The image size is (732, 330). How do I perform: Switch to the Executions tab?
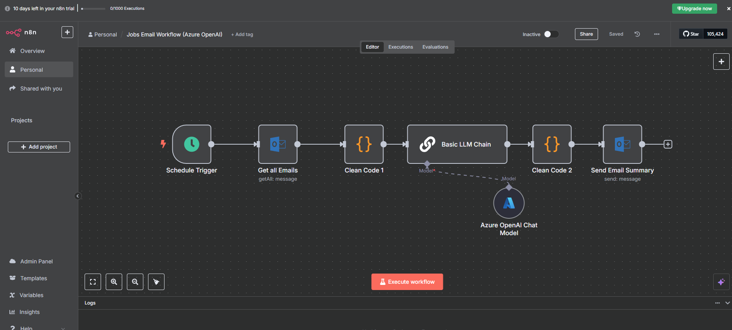click(x=401, y=47)
